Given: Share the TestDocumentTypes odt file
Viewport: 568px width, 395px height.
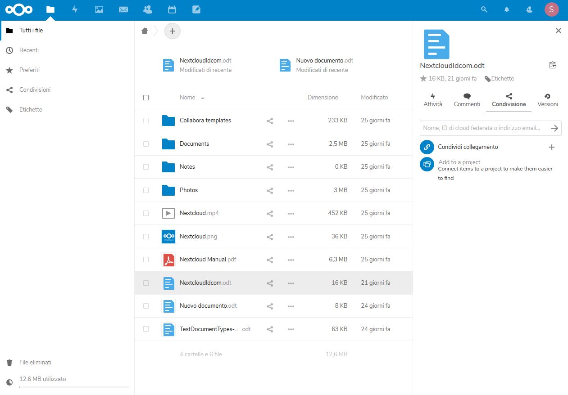Looking at the screenshot, I should [270, 329].
